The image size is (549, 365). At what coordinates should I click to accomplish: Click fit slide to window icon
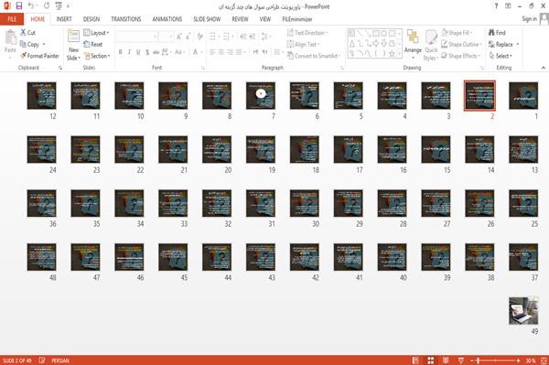pyautogui.click(x=544, y=360)
